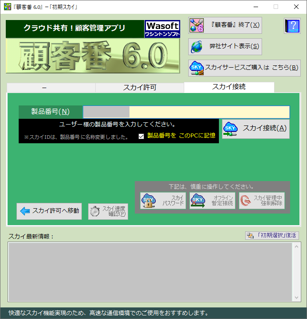
Task: Click the warning 下記は、慎重に操作してください。
Action: [x=211, y=186]
